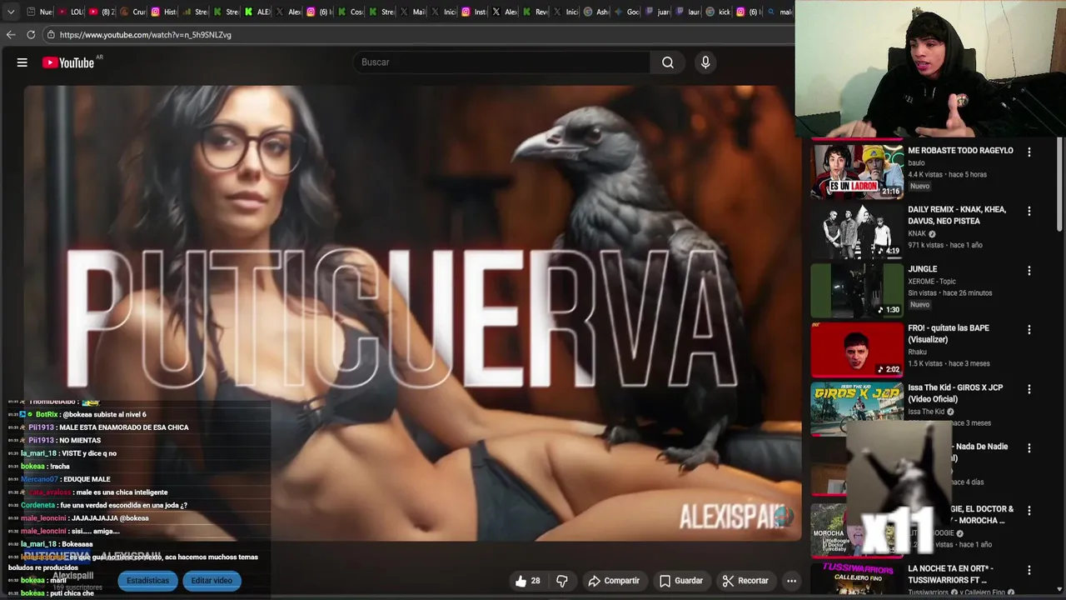The height and width of the screenshot is (600, 1066).
Task: Open the YouTube hamburger guide menu
Action: (22, 62)
